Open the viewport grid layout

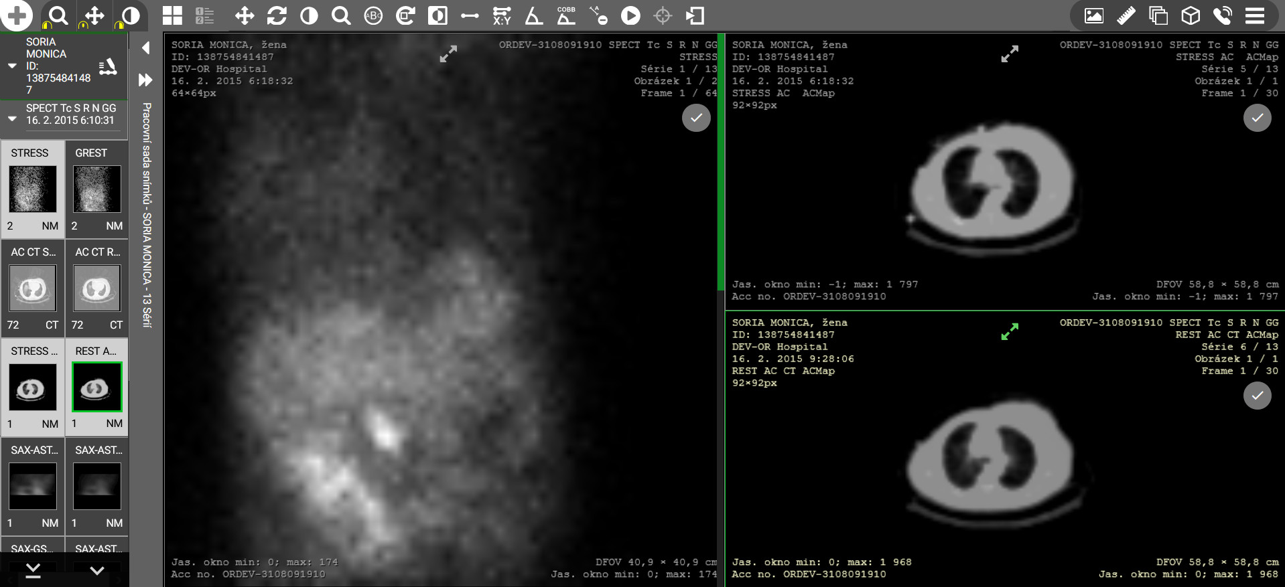click(x=172, y=15)
